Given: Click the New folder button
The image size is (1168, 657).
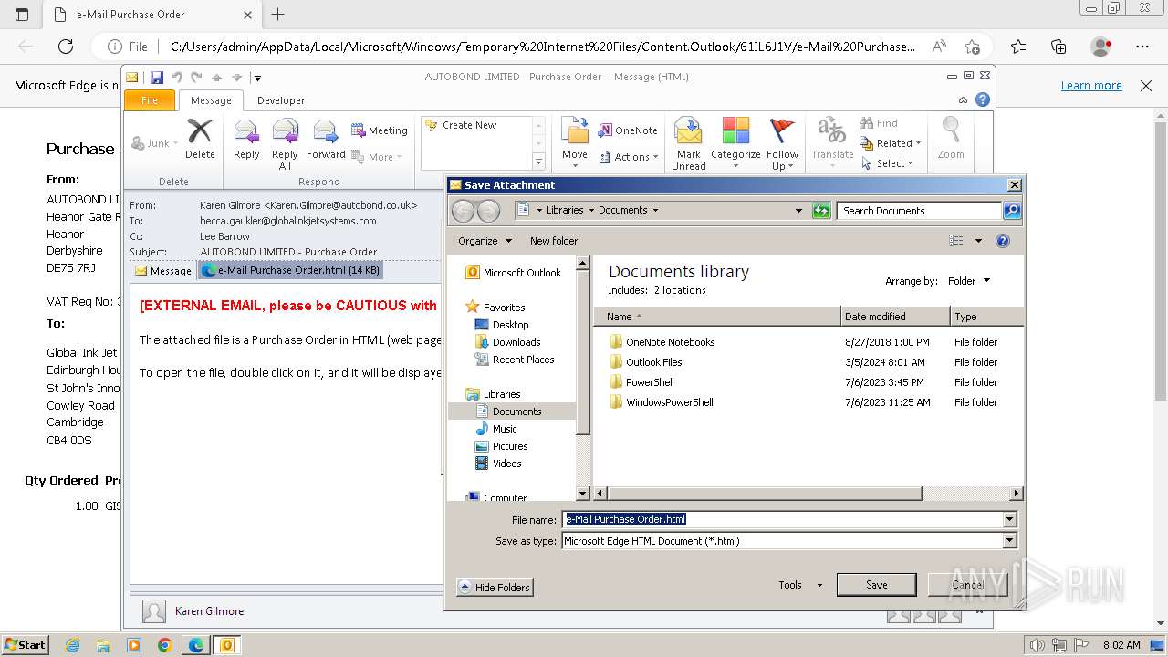Looking at the screenshot, I should point(554,241).
